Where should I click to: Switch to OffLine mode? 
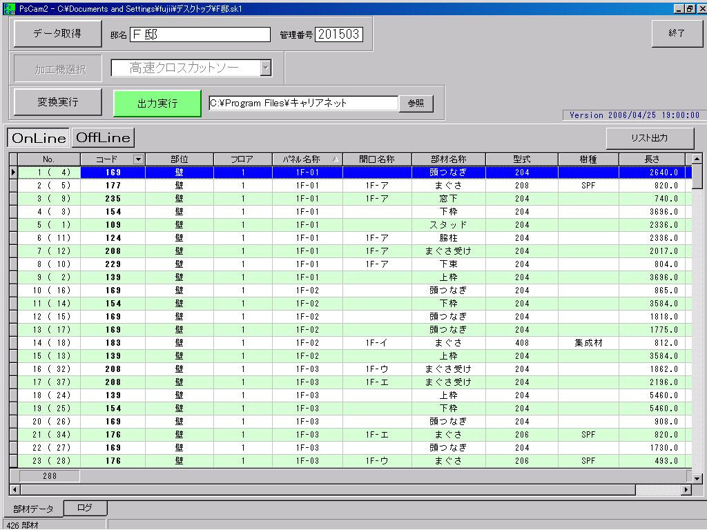(x=103, y=138)
